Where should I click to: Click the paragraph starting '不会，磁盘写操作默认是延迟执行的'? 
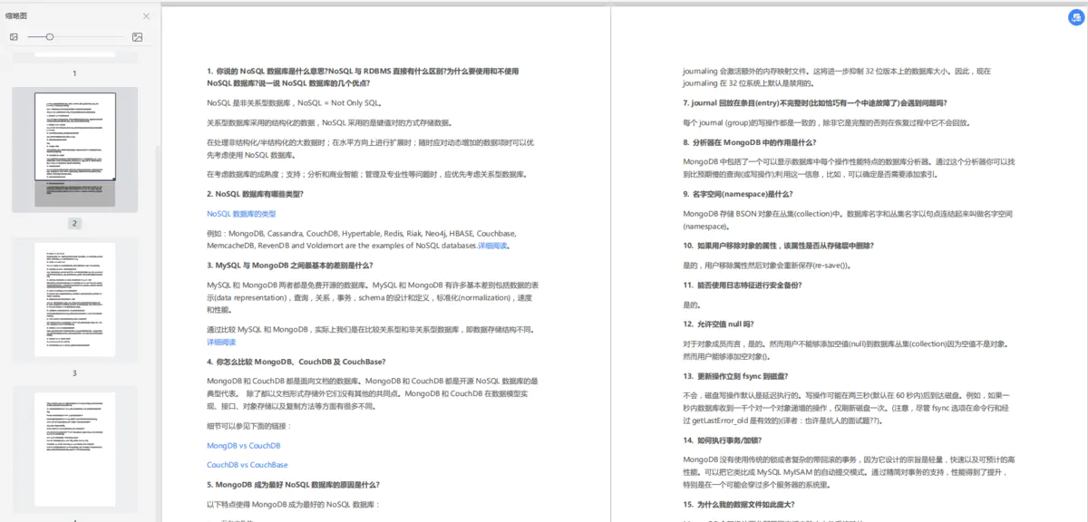click(848, 408)
